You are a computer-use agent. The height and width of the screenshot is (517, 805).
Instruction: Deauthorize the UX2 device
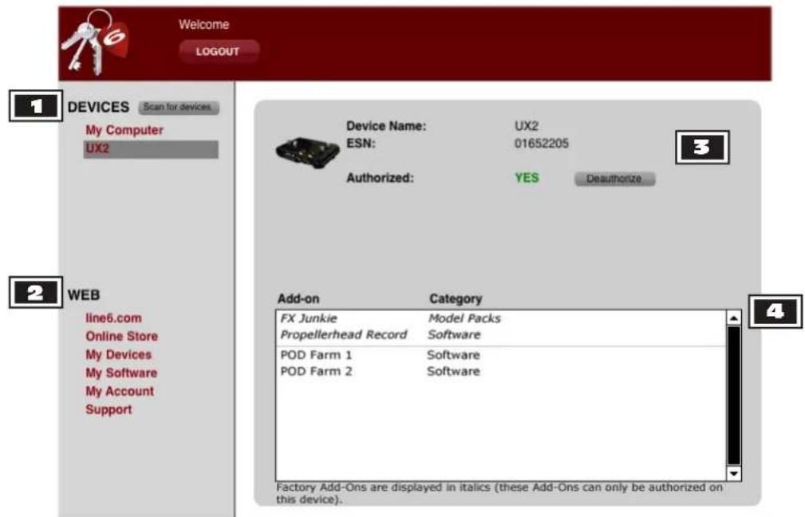[x=614, y=179]
